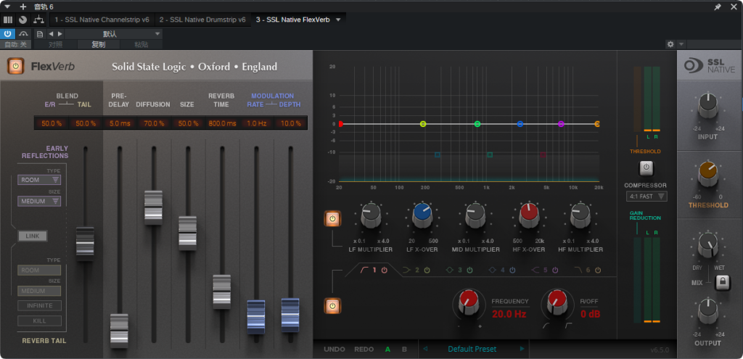Click the add plus icon beside 音轨 6
Viewport: 743px width, 359px height.
coord(23,7)
